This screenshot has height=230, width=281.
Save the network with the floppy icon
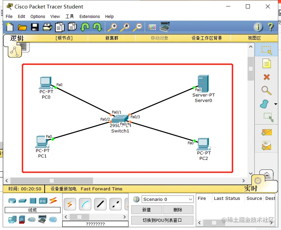(35, 27)
